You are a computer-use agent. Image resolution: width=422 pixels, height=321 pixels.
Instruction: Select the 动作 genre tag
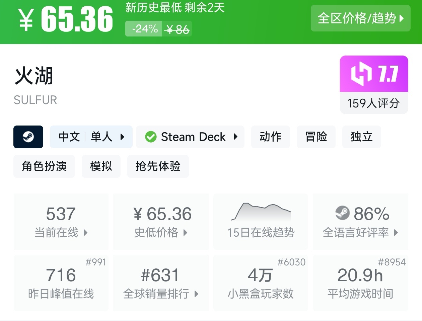tap(270, 137)
